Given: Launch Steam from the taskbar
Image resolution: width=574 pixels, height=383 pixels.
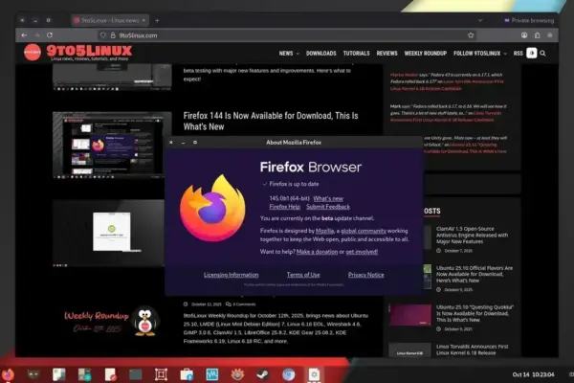Looking at the screenshot, I should (263, 374).
